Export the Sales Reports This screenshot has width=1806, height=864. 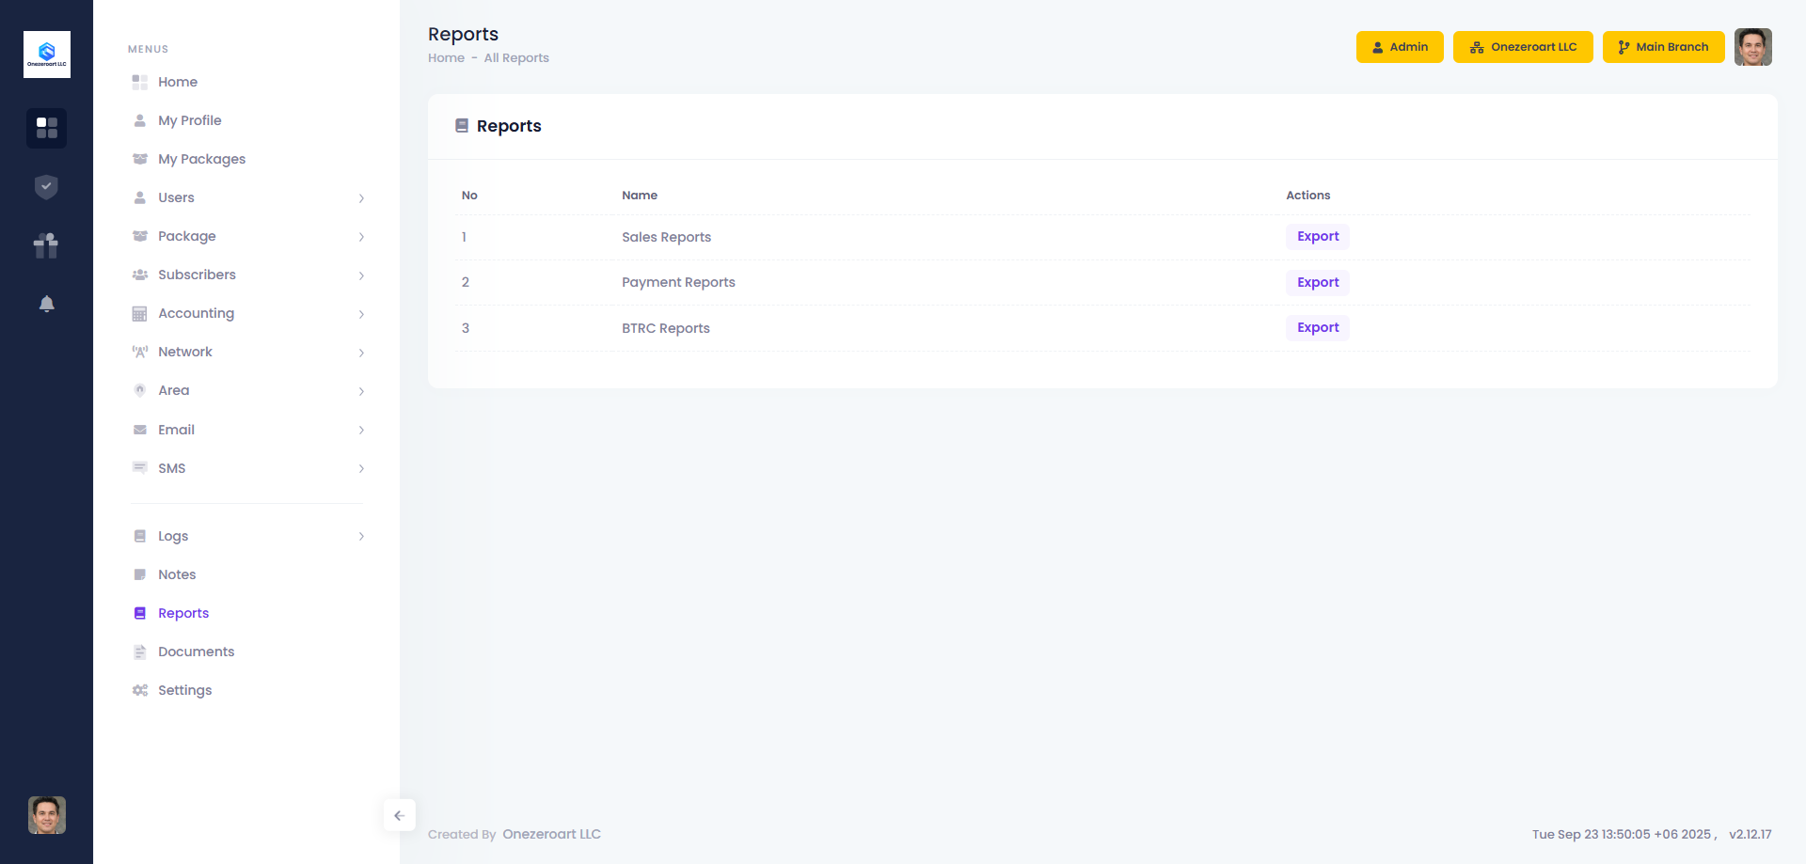click(x=1317, y=237)
